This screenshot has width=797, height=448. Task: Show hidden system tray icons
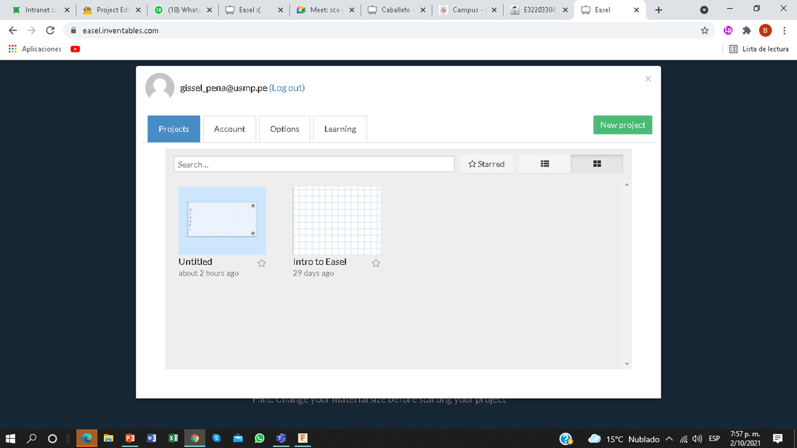coord(669,439)
